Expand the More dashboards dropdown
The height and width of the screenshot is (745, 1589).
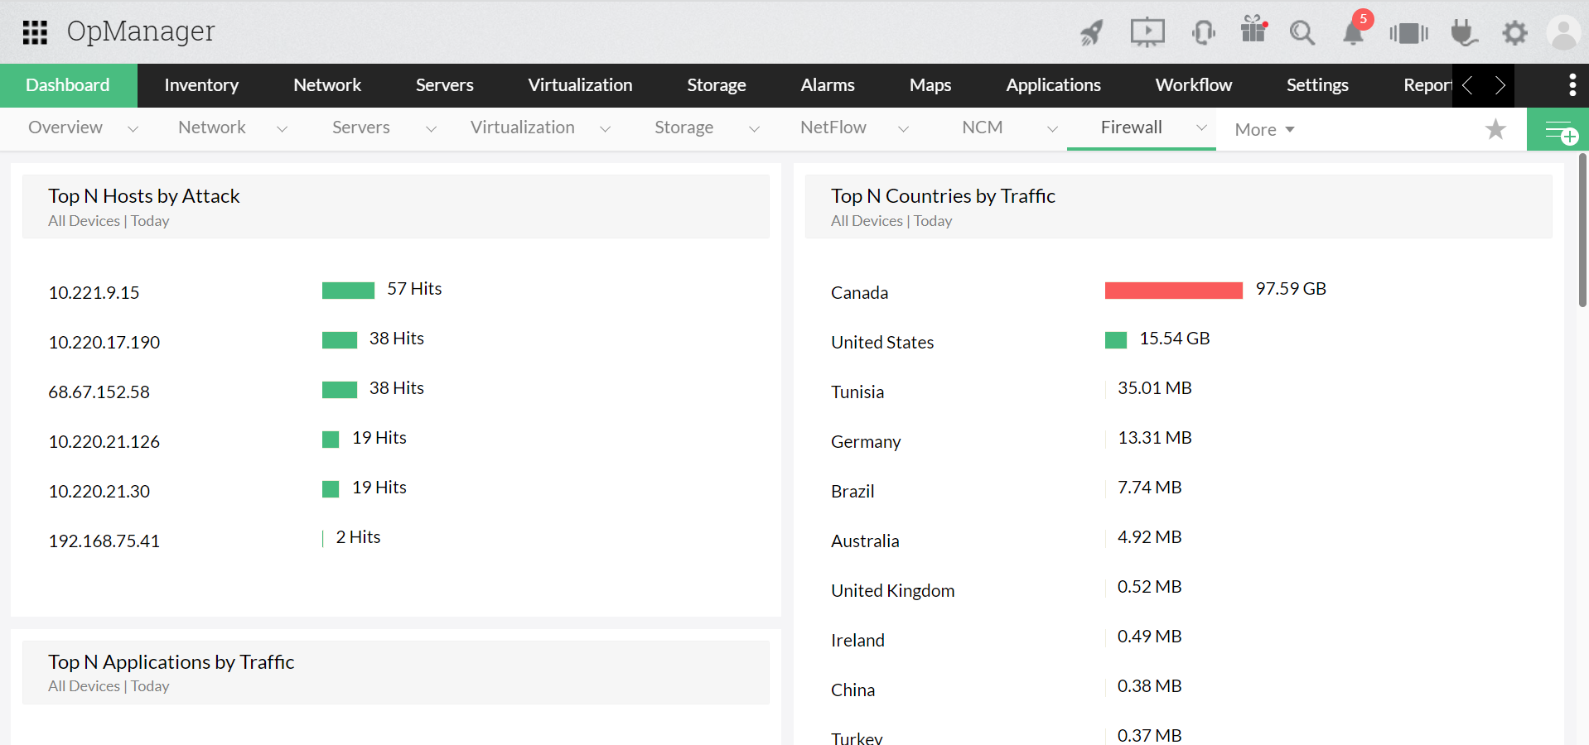tap(1264, 129)
